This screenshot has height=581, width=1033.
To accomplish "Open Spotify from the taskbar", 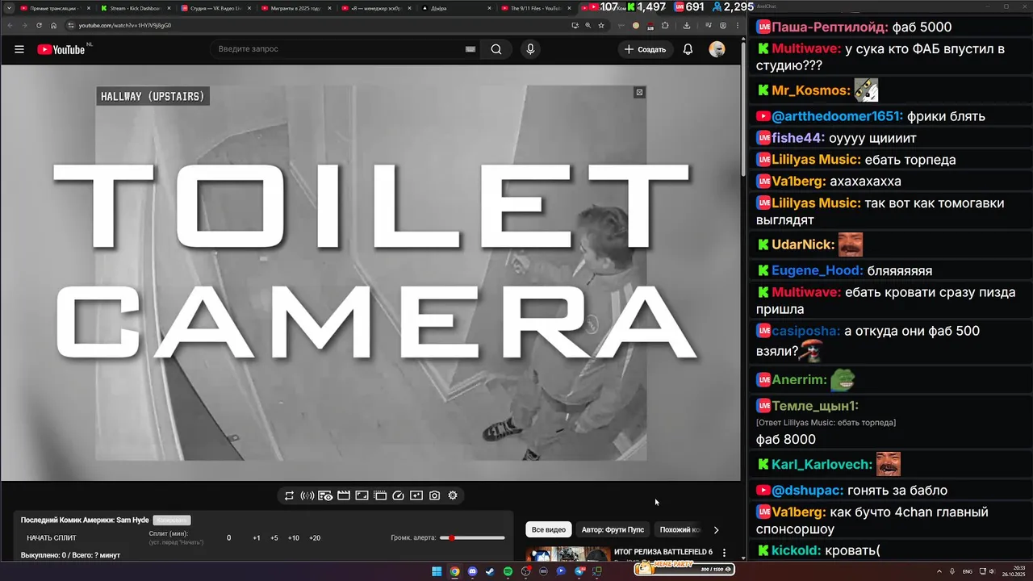I will [508, 571].
